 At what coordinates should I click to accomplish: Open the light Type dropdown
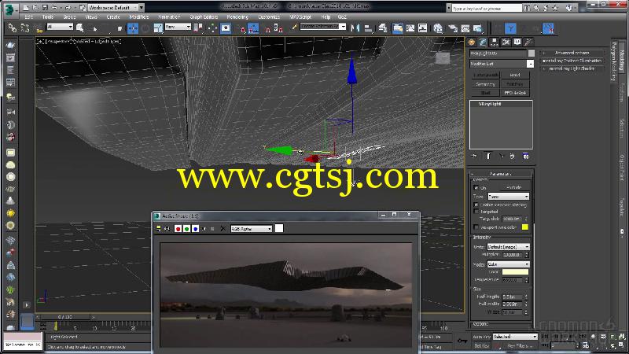tap(508, 196)
